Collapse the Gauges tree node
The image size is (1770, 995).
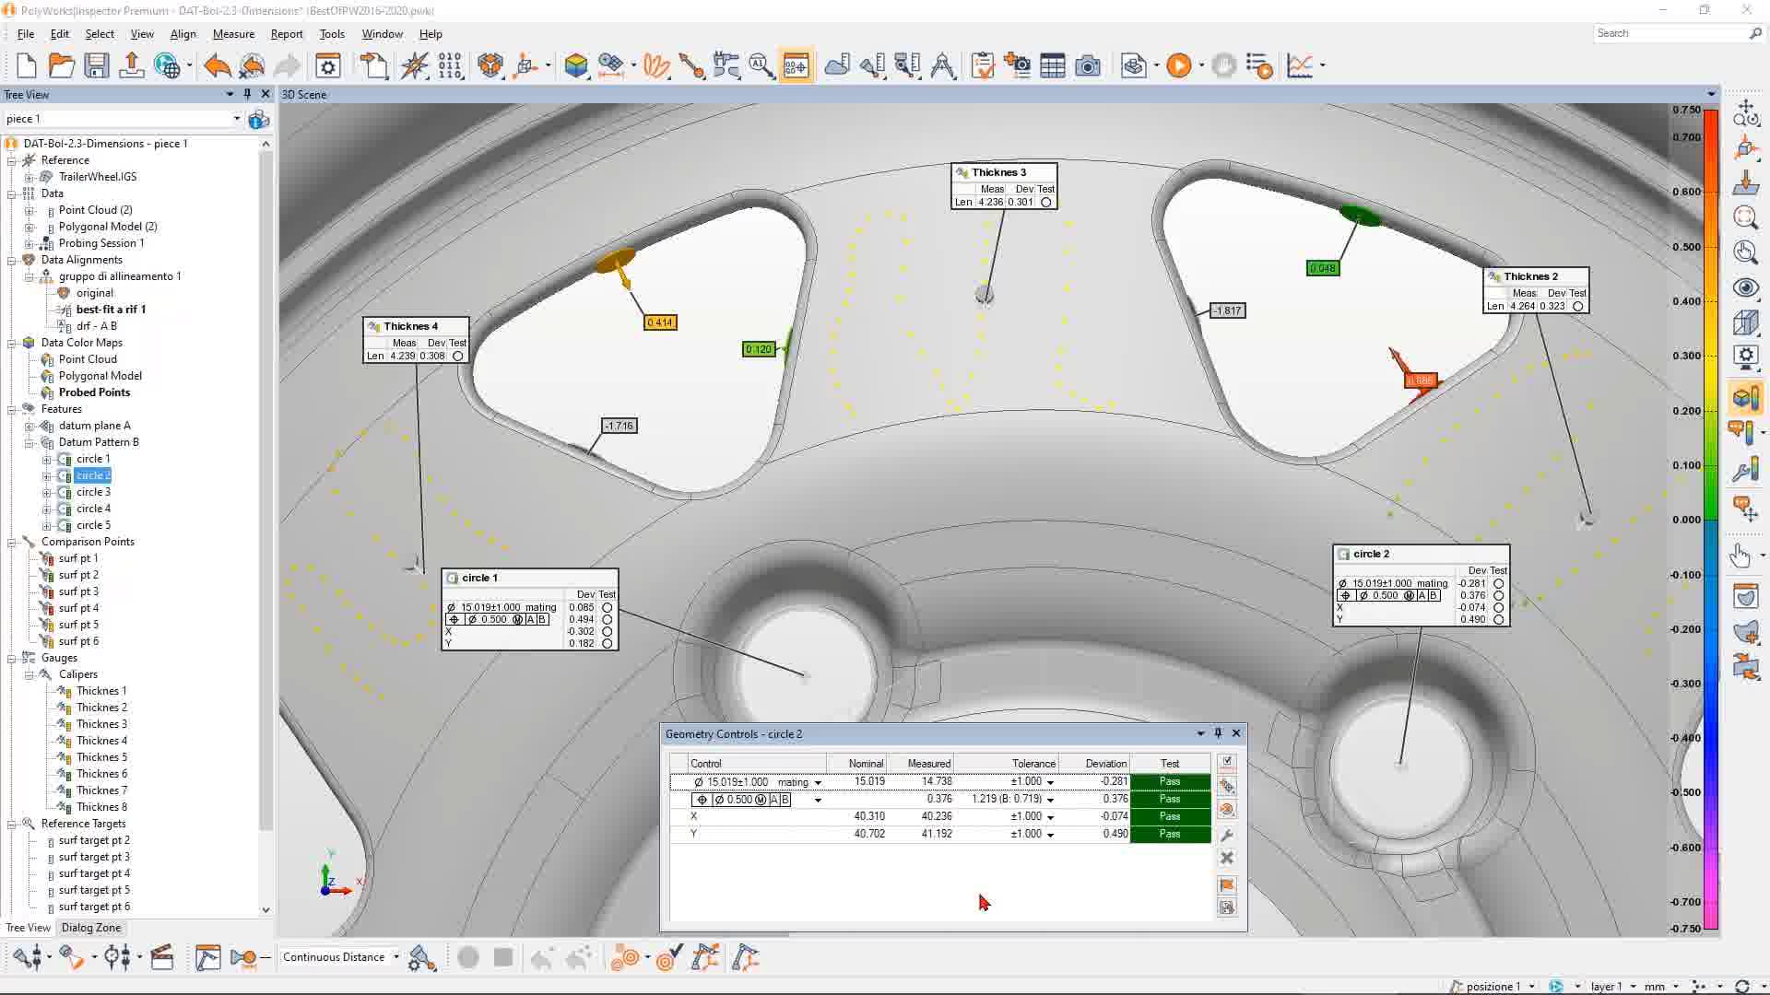(12, 658)
